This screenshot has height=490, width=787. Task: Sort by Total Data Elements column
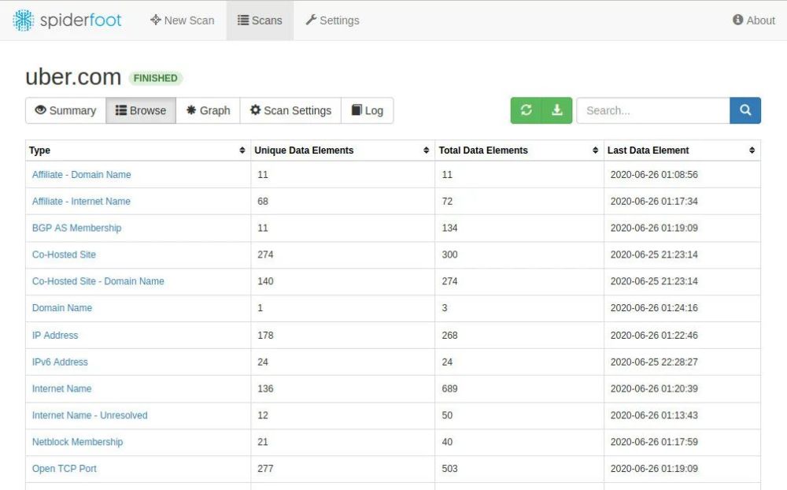point(595,150)
